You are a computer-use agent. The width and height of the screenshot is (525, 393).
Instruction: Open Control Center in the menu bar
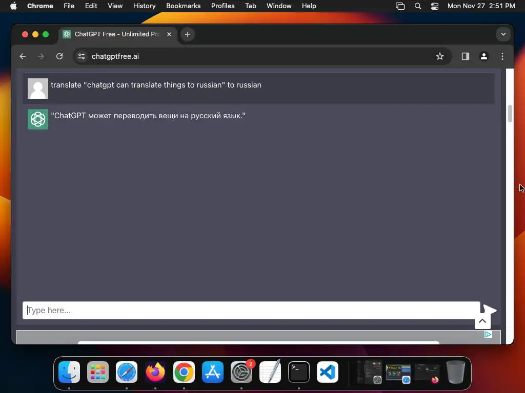[435, 6]
